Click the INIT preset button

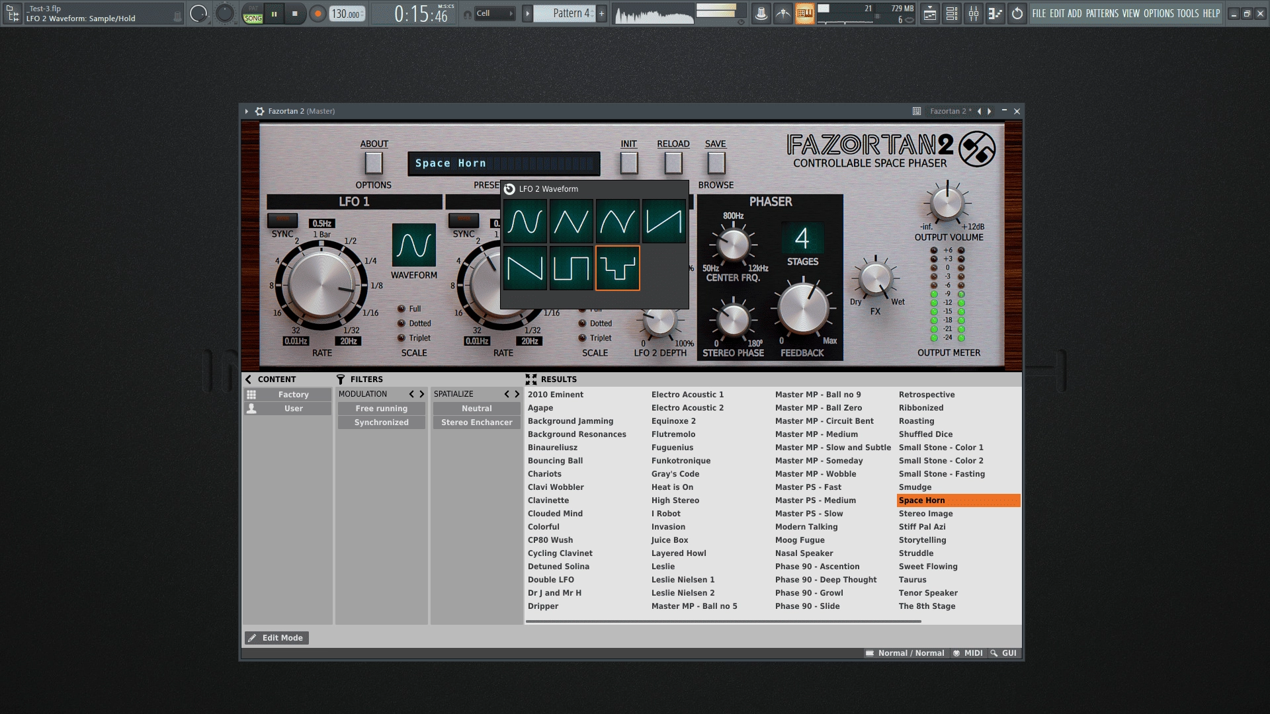[629, 163]
